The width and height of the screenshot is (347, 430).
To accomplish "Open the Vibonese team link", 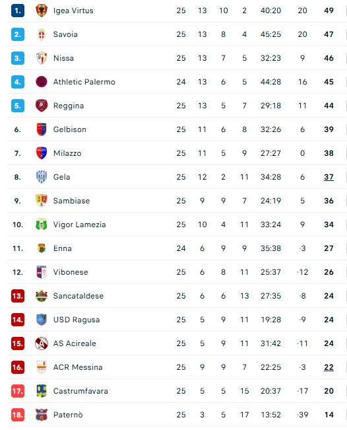I will (71, 272).
